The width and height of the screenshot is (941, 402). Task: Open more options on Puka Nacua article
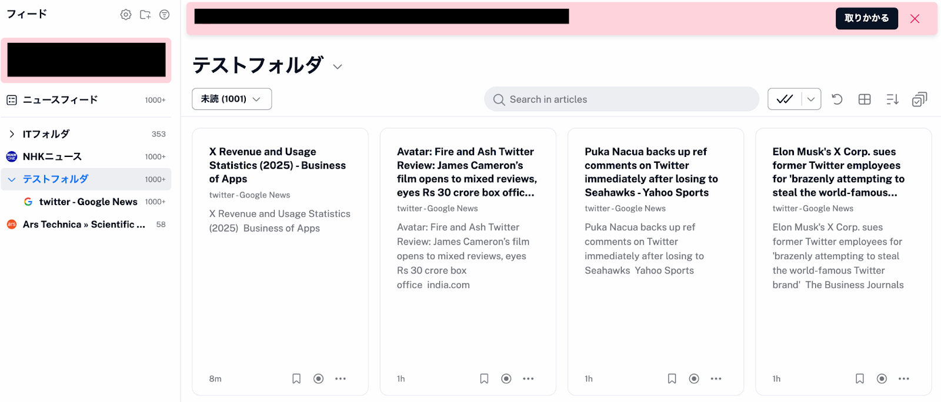pyautogui.click(x=716, y=378)
